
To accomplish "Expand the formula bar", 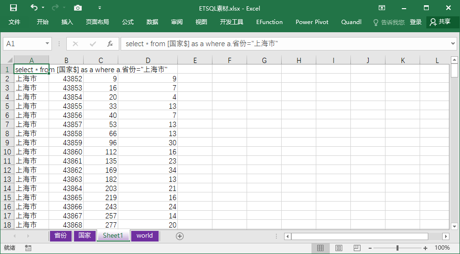I will (x=453, y=44).
